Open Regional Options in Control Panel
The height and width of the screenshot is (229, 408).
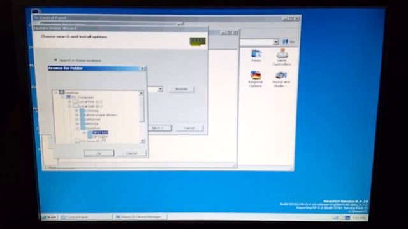pyautogui.click(x=256, y=79)
